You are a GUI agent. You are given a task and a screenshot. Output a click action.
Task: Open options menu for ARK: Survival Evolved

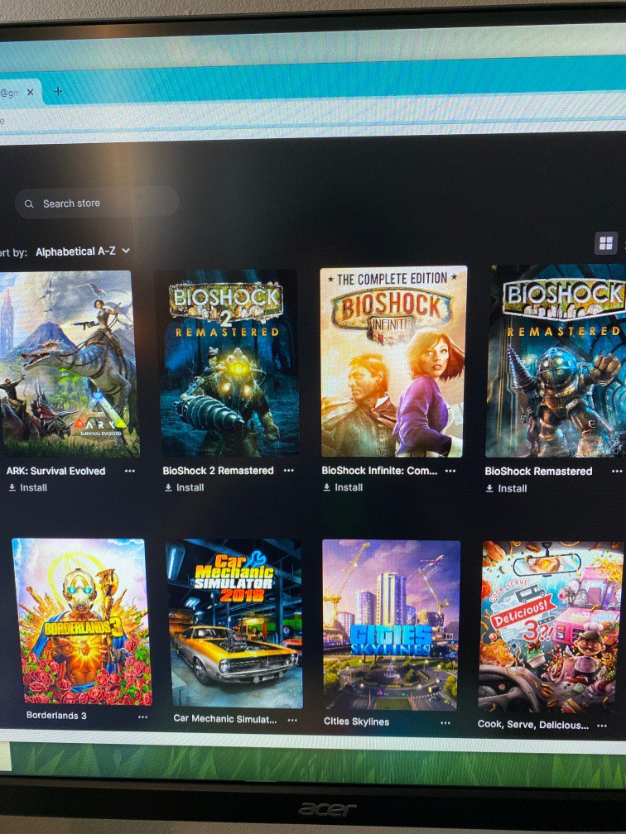pos(130,471)
